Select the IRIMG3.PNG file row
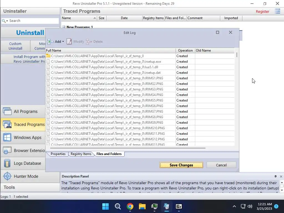 point(140,89)
